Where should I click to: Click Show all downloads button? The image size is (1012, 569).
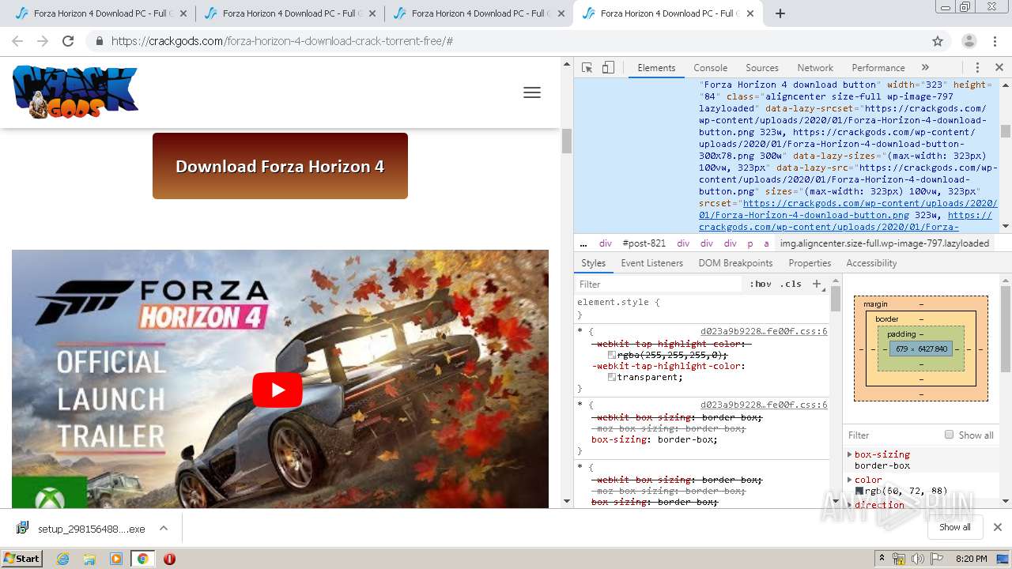pyautogui.click(x=955, y=528)
